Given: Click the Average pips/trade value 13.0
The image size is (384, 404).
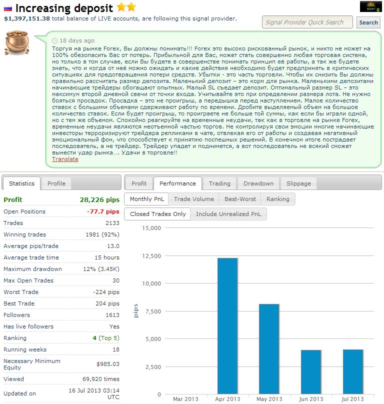Looking at the screenshot, I should point(113,246).
